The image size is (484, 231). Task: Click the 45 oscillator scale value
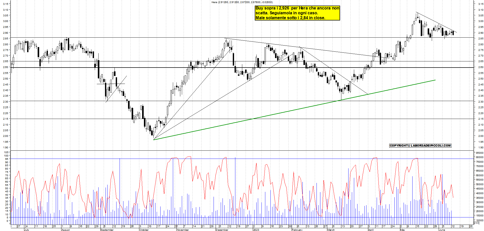tap(7, 192)
